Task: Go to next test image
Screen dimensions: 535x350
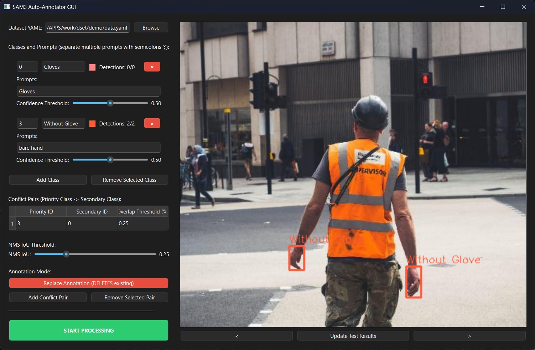Action: pyautogui.click(x=469, y=336)
